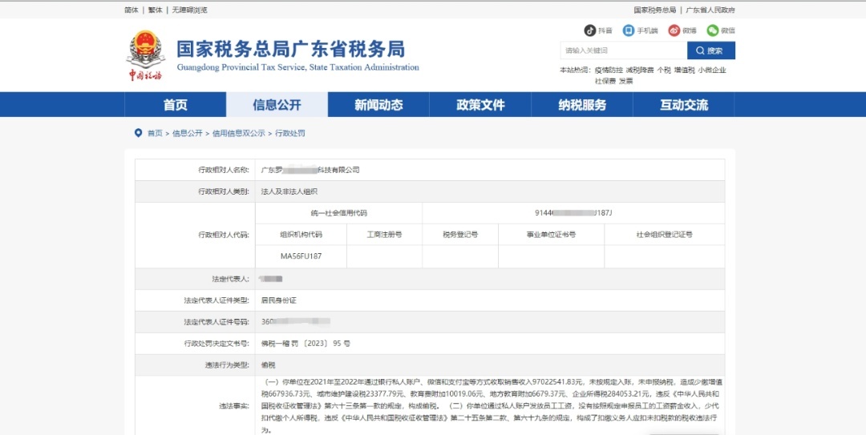Click the 行政处罚决定文书号 label
Screen dimensions: 866x435
[x=216, y=344]
